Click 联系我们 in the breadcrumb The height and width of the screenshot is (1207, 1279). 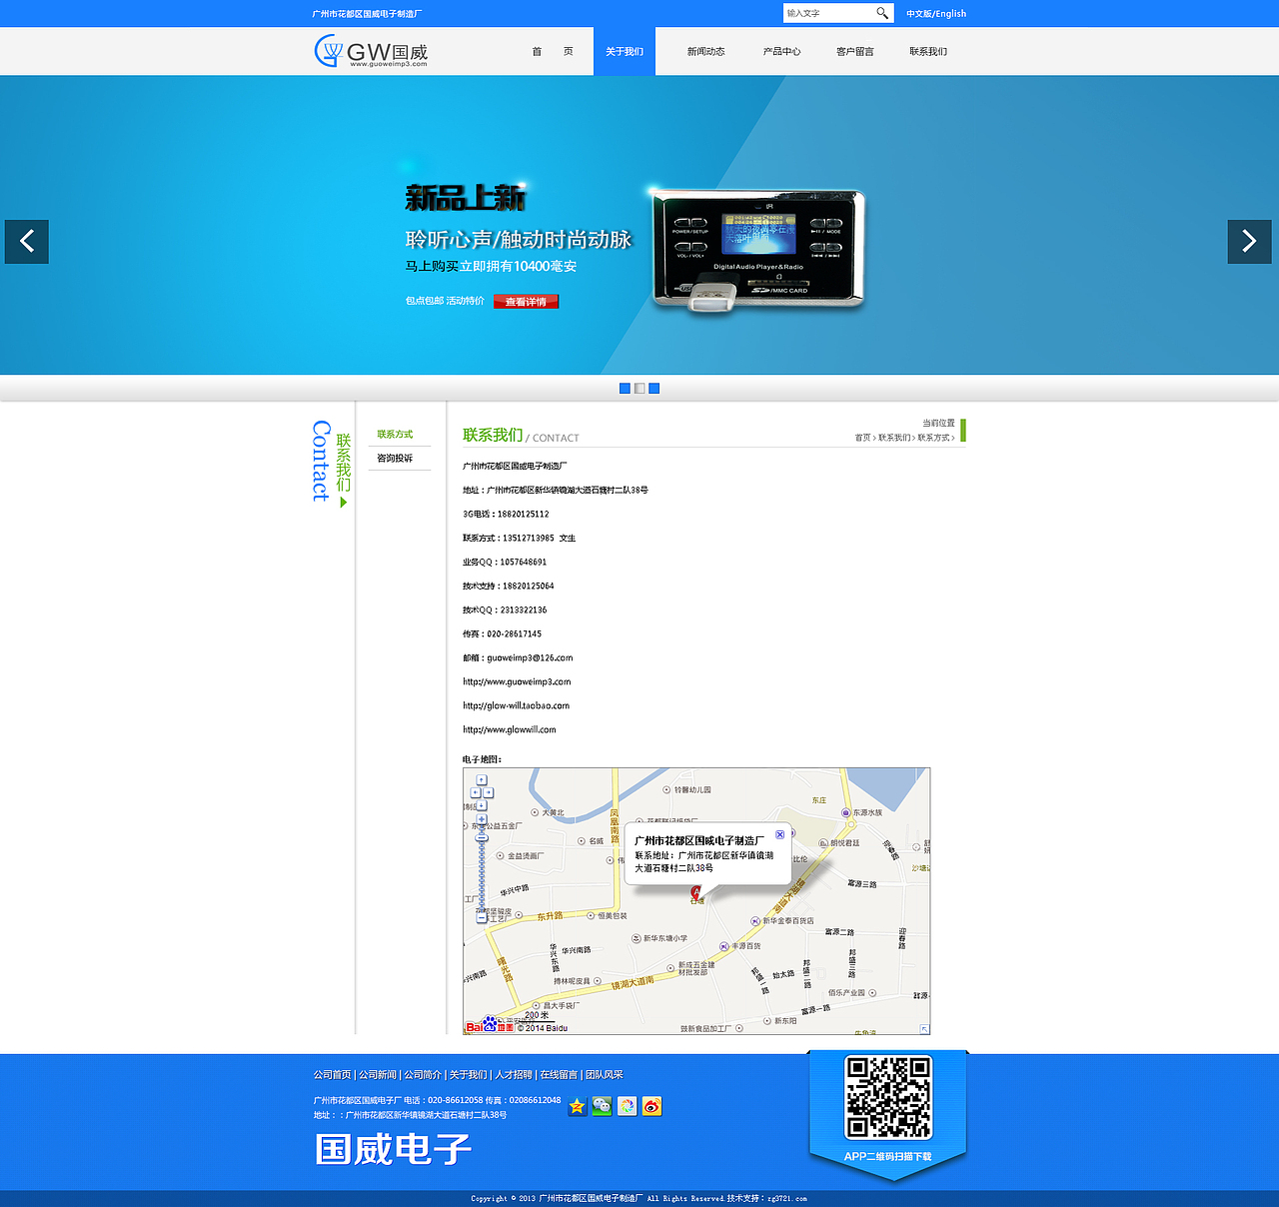894,438
